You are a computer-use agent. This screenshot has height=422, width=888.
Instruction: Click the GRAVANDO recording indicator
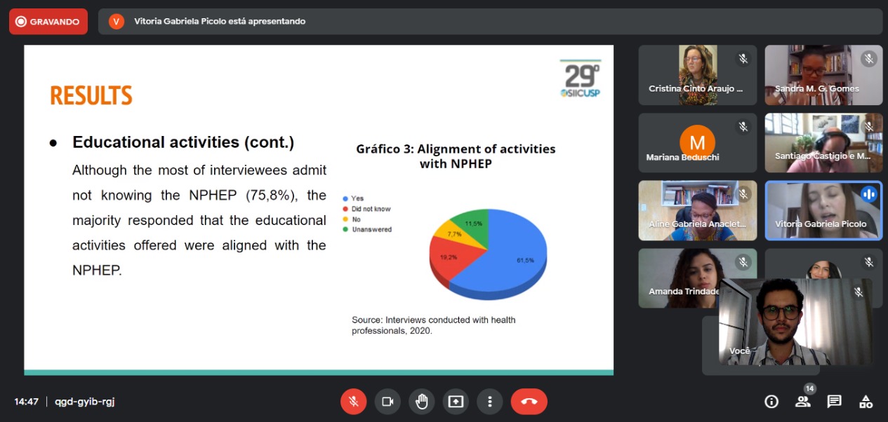48,22
